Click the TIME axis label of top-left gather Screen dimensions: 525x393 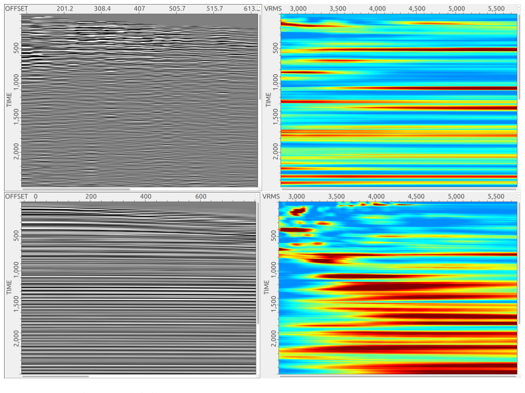coord(9,100)
